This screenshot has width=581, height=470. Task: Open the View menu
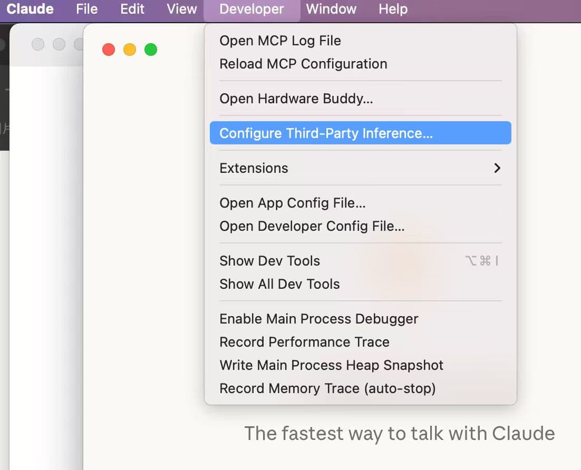[181, 9]
